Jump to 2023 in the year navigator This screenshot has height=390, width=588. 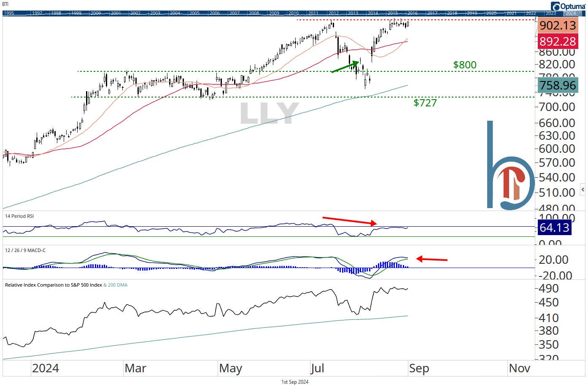(x=551, y=13)
